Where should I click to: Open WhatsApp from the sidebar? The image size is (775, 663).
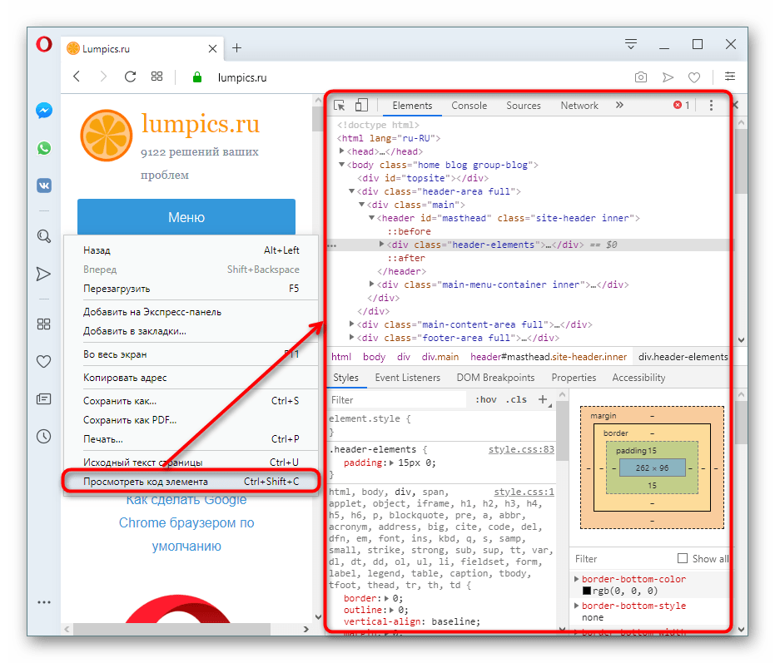pos(44,148)
